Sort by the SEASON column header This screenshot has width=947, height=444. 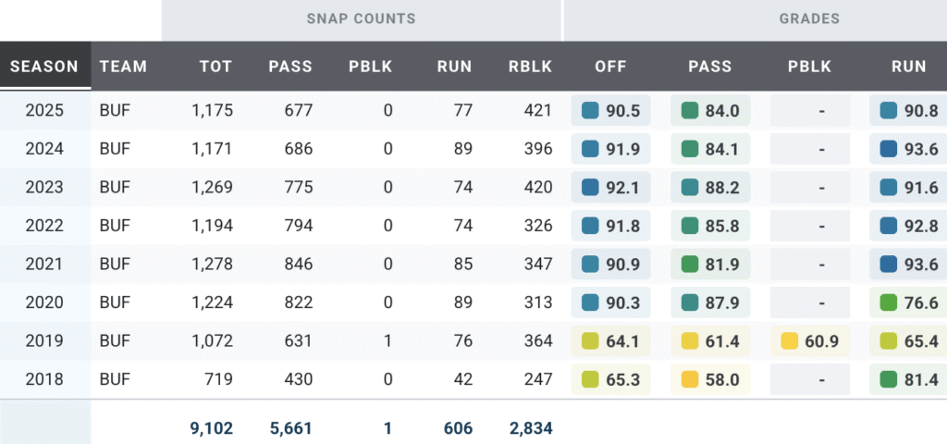pos(44,67)
